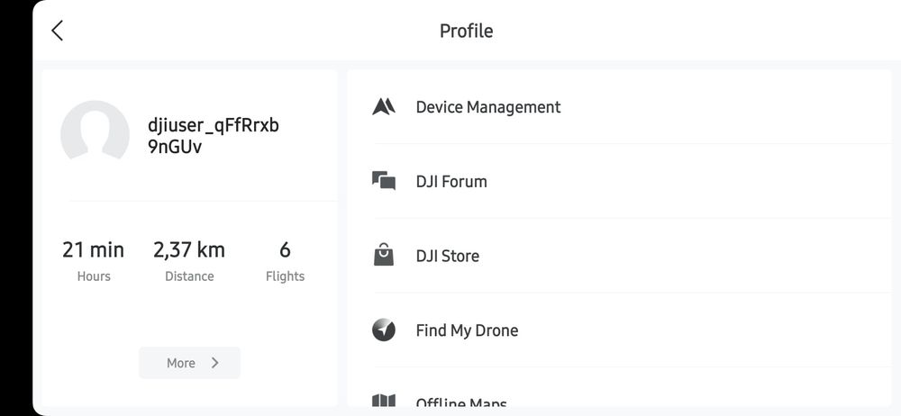The height and width of the screenshot is (416, 901).
Task: Open the Device Management menu entry
Action: [487, 107]
